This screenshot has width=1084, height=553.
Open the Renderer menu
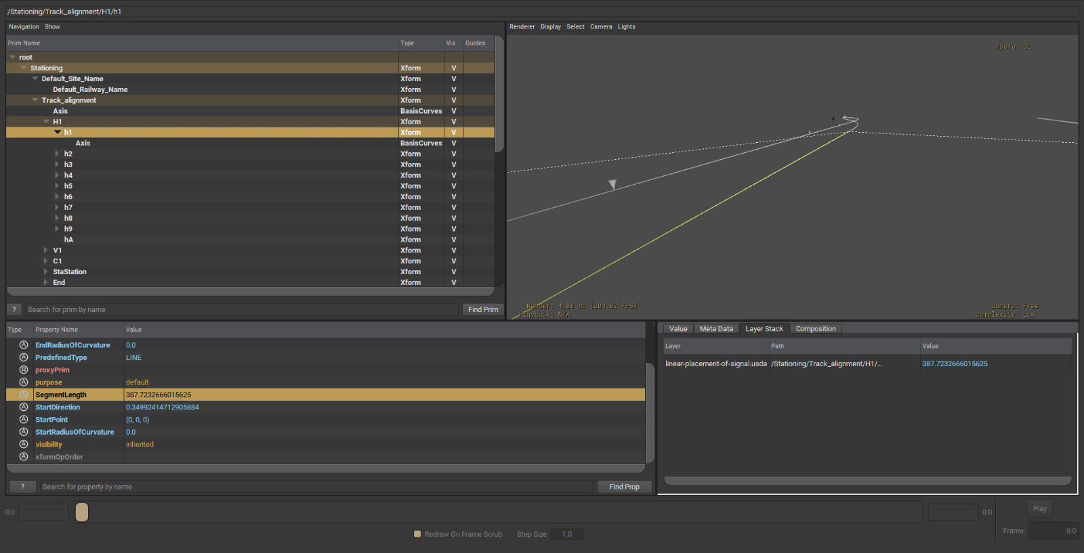pyautogui.click(x=522, y=27)
